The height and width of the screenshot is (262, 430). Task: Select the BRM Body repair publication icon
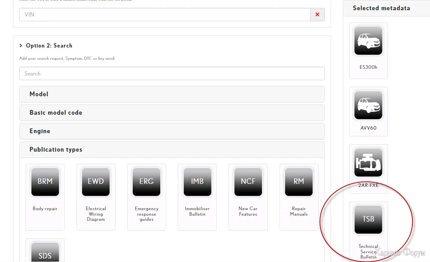pos(45,181)
